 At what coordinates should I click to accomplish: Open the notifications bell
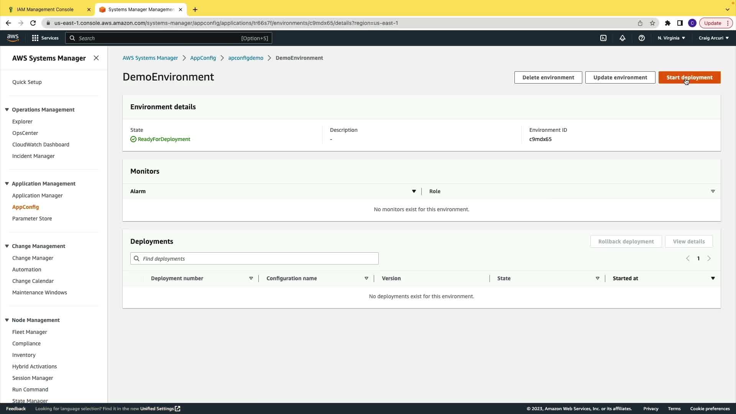(622, 38)
